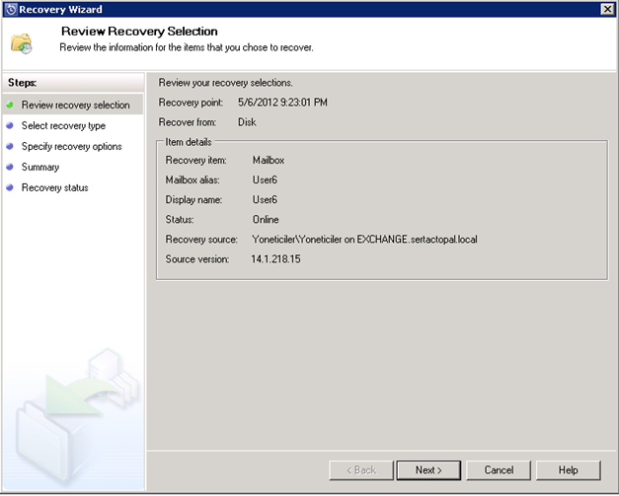
Task: Click bullet icon beside Recovery status
Action: coord(11,187)
